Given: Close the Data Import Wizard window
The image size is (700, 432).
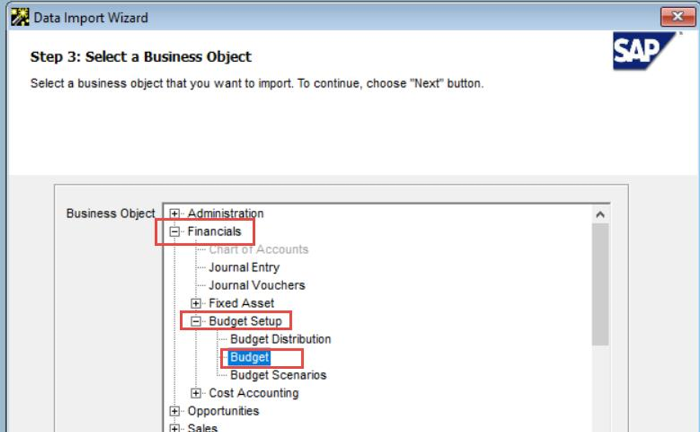Looking at the screenshot, I should click(678, 17).
